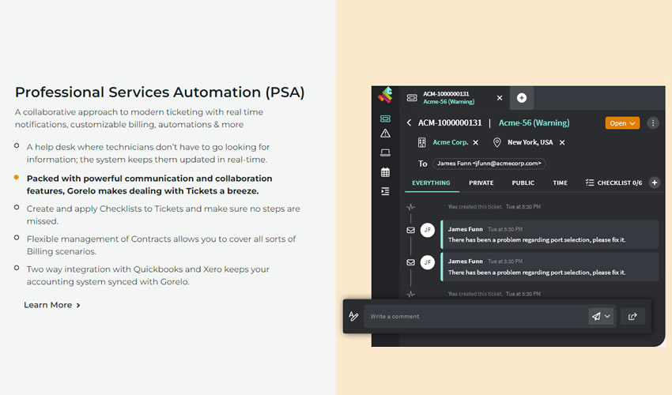Click the Gorelo logo in sidebar

coord(385,95)
